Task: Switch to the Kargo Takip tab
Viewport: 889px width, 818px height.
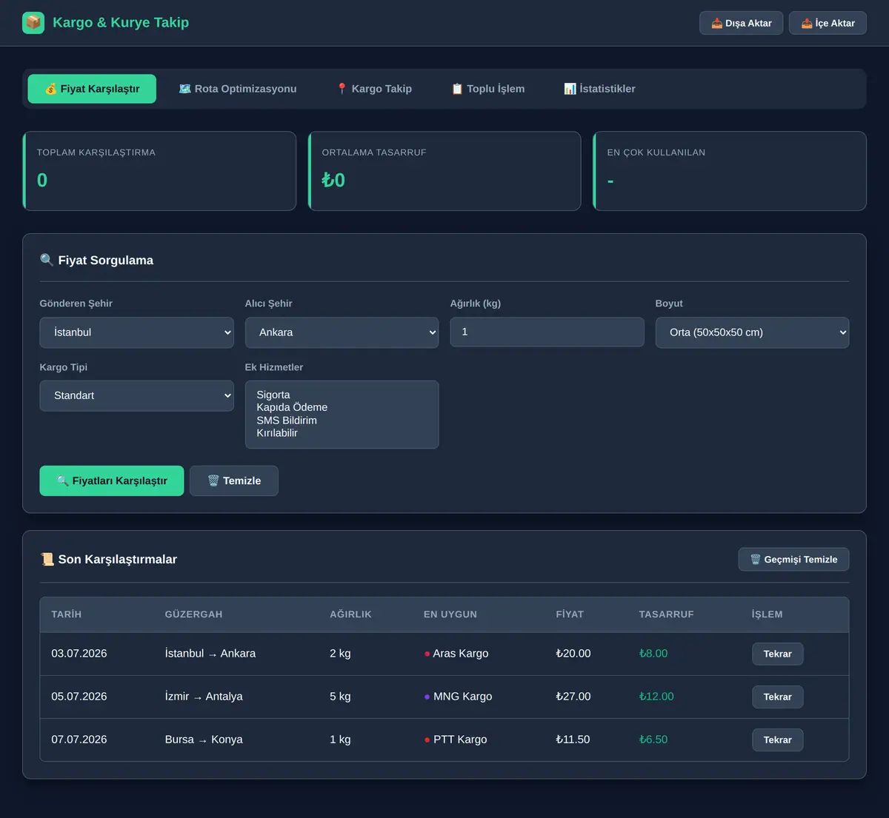Action: point(374,89)
